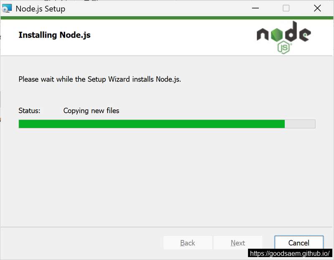The height and width of the screenshot is (260, 334).
Task: Click the unfilled gray end of the progress bar
Action: coord(300,124)
